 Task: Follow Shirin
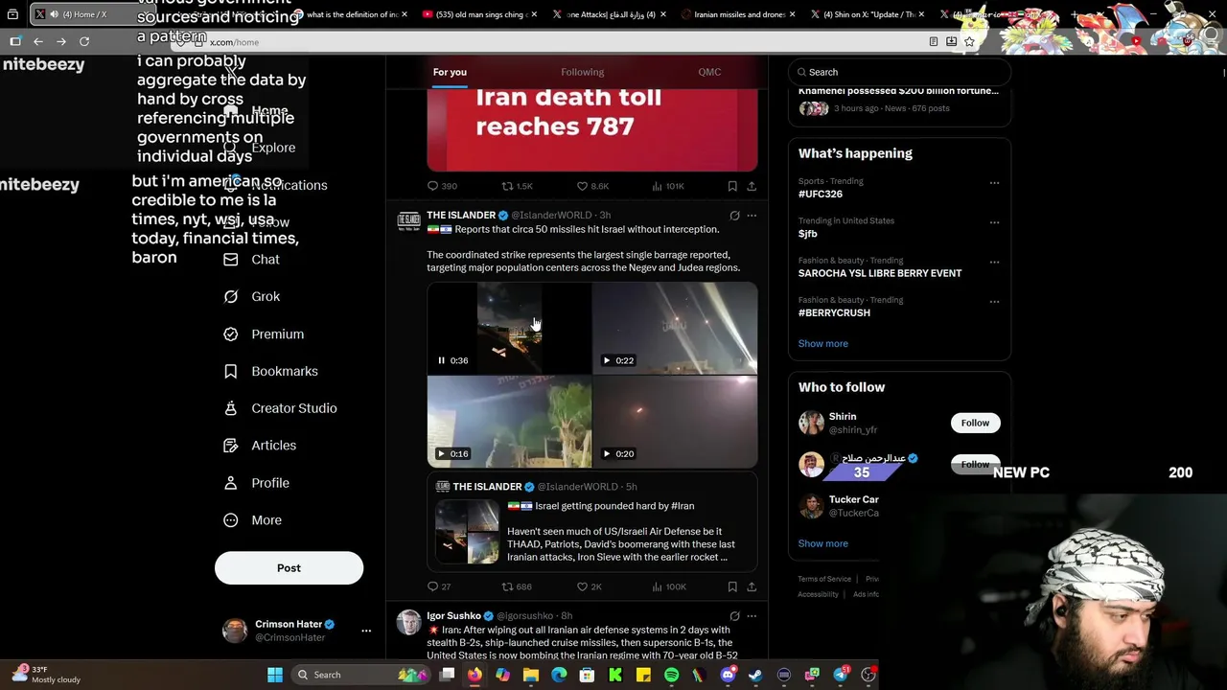point(975,423)
